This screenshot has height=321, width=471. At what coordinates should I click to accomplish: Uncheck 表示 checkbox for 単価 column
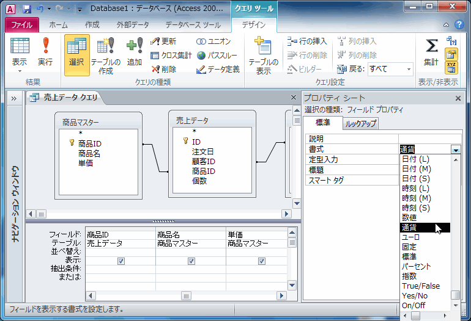(x=262, y=261)
